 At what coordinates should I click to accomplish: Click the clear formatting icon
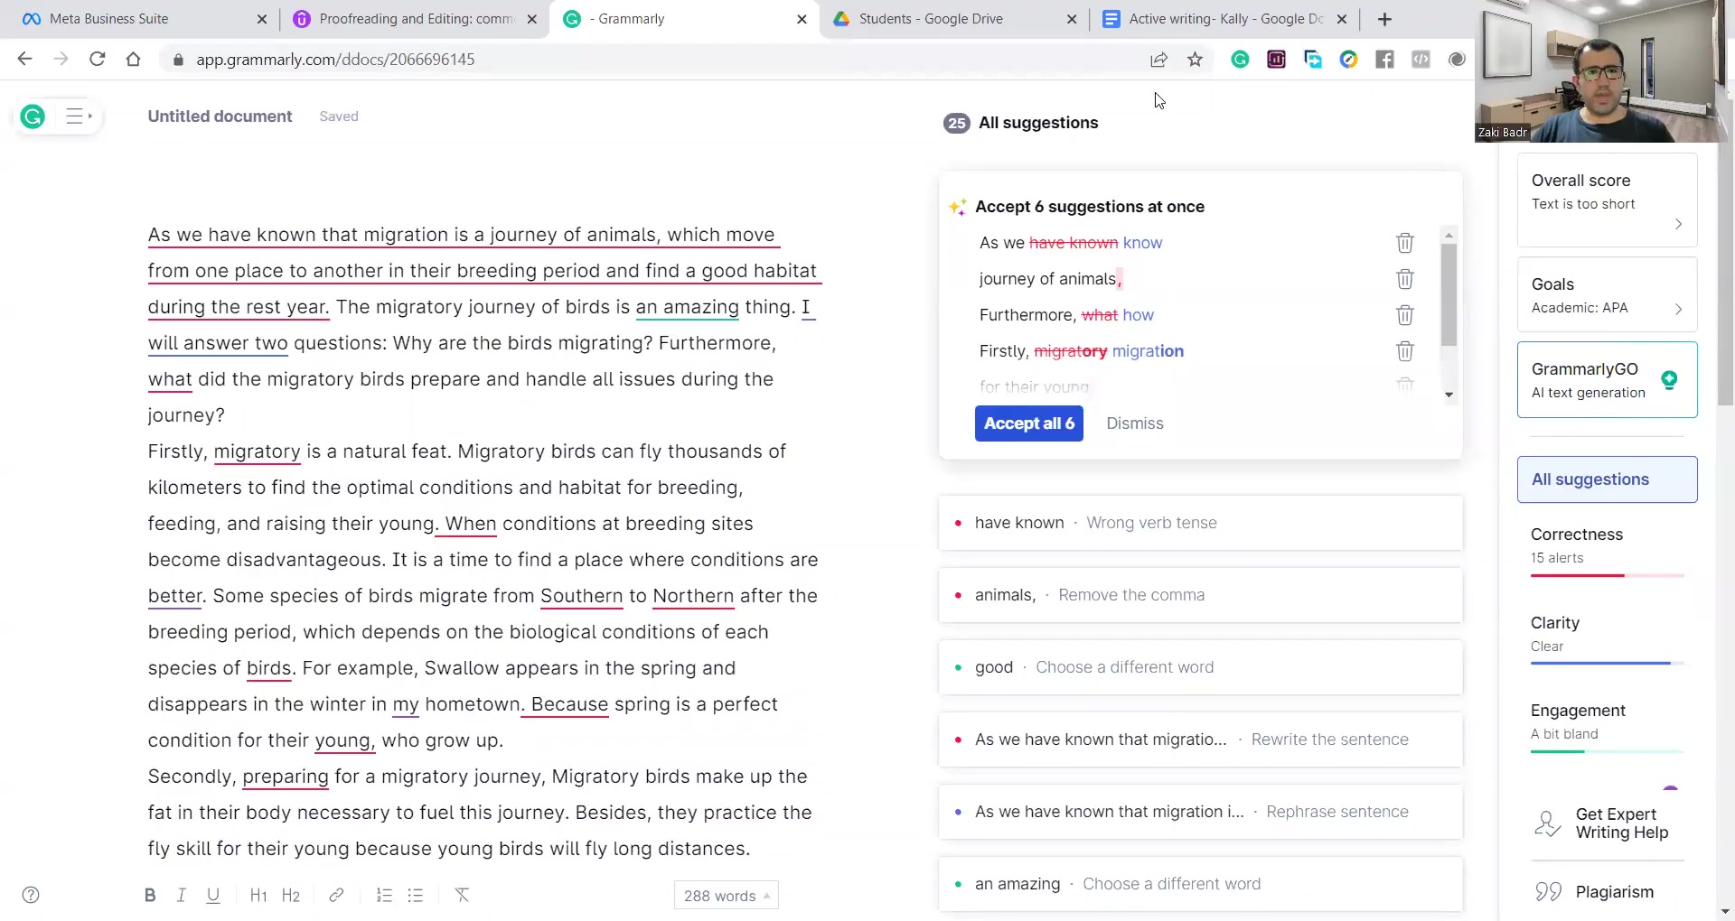pos(462,895)
